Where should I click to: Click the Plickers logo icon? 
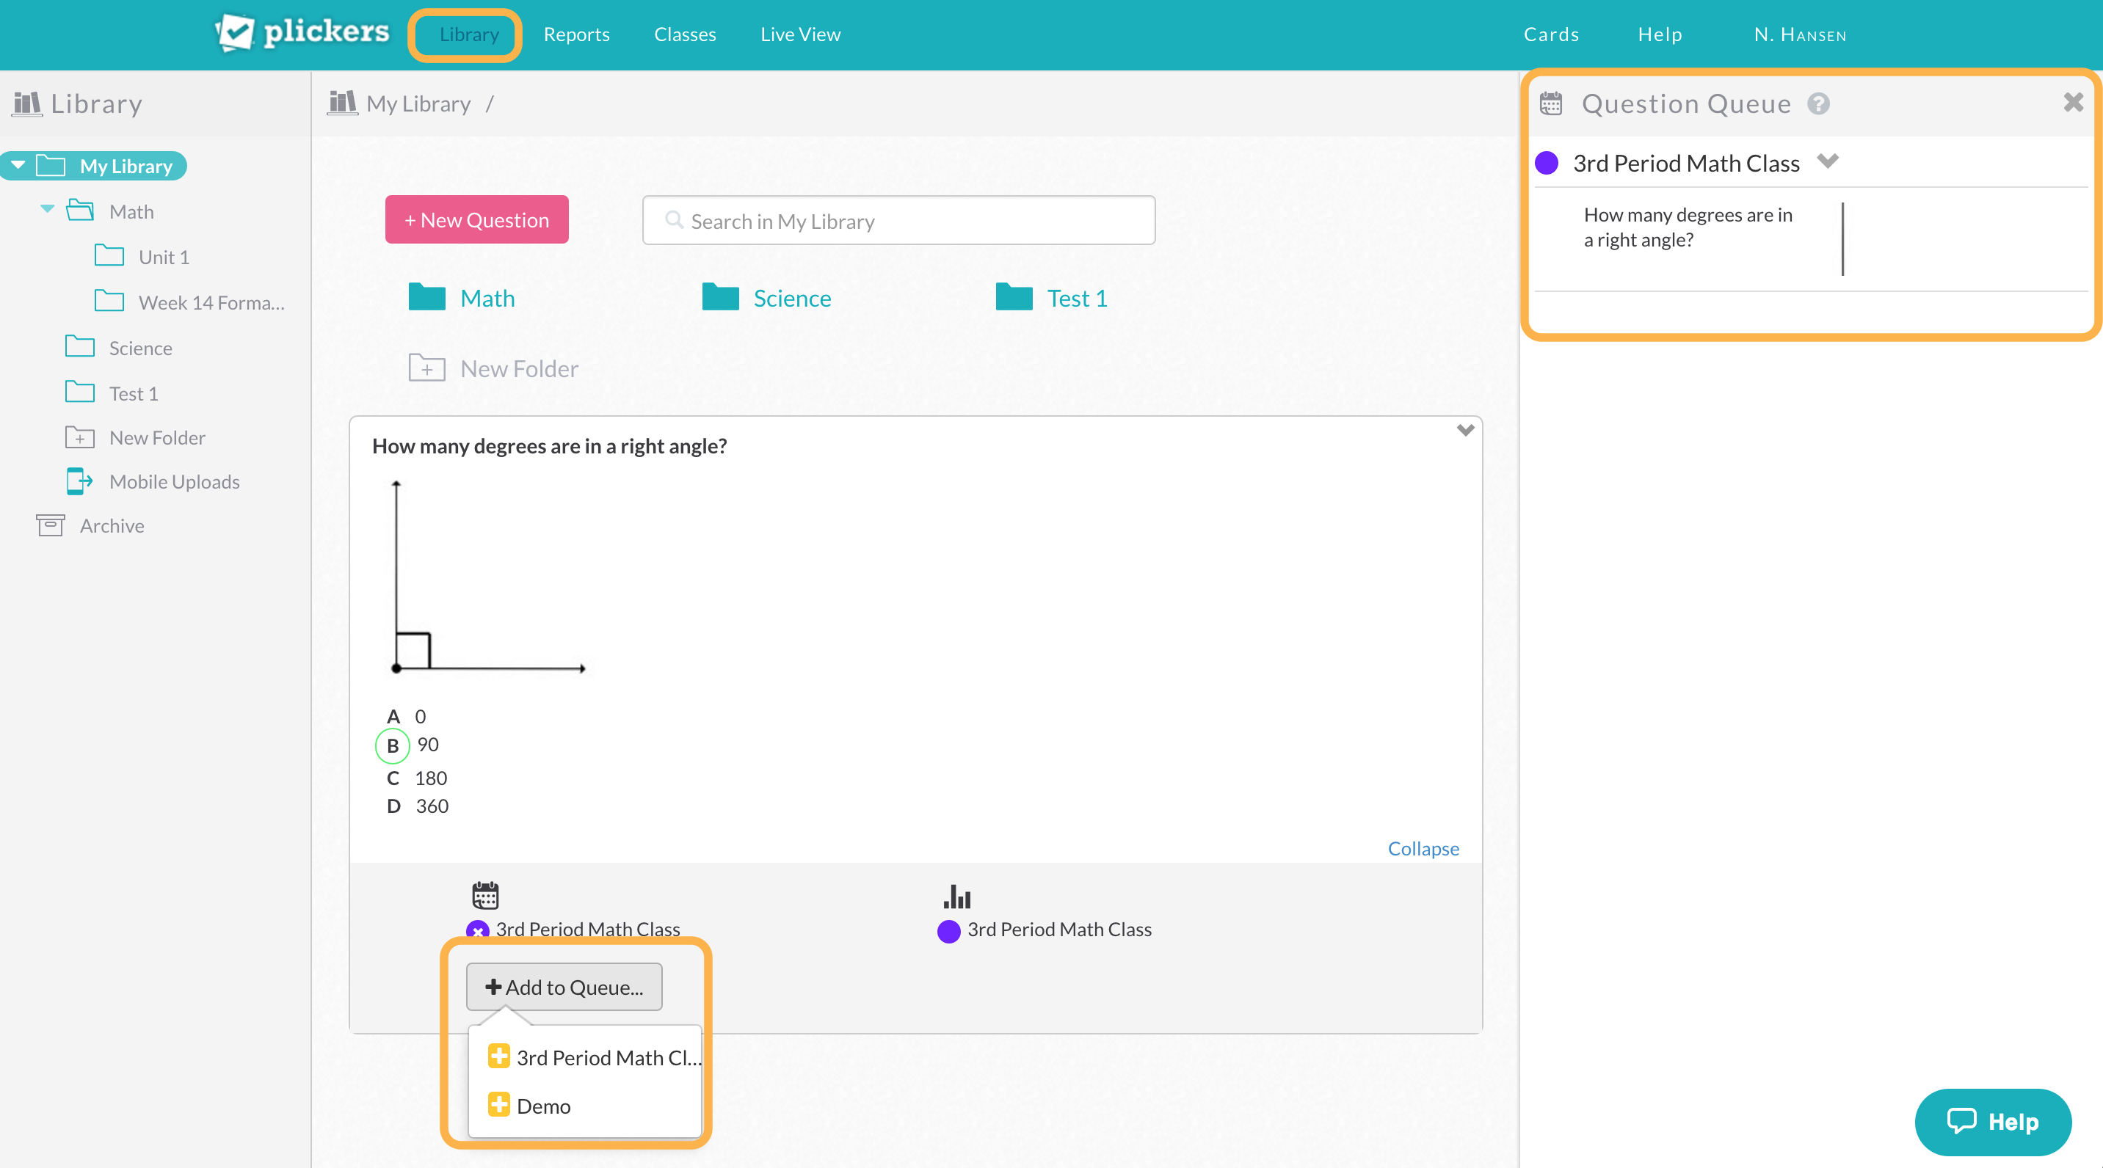(235, 33)
